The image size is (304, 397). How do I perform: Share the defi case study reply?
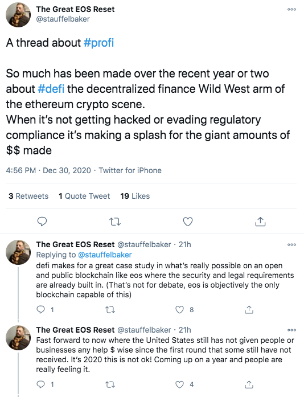click(x=249, y=309)
